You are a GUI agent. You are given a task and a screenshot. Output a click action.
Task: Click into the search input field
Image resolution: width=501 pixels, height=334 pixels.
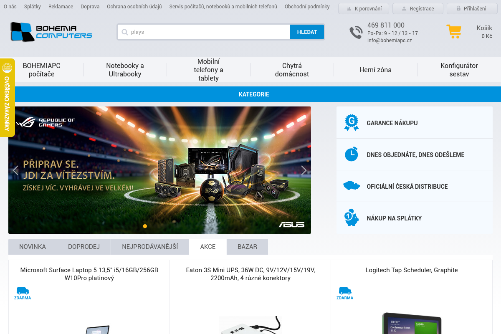(x=204, y=32)
